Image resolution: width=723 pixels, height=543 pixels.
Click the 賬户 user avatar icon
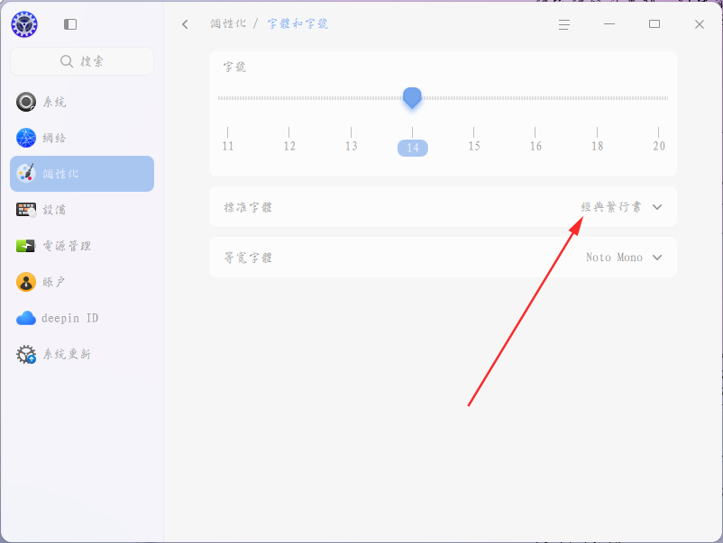point(26,282)
